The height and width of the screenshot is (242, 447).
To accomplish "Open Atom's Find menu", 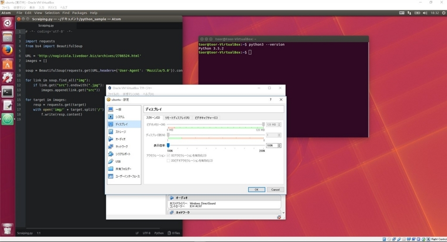I will click(65, 13).
